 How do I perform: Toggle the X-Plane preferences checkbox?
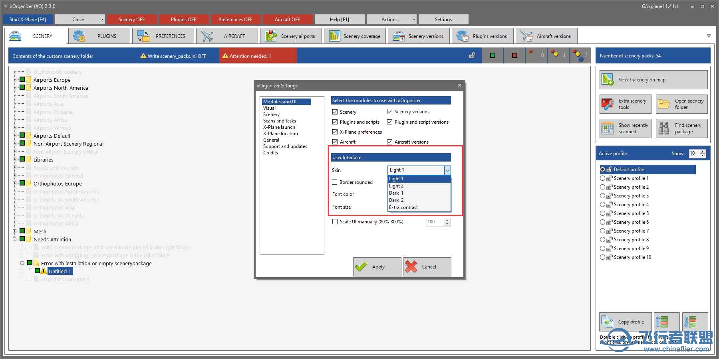(x=335, y=132)
